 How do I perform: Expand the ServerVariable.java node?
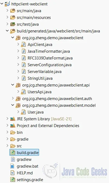coord(18,72)
